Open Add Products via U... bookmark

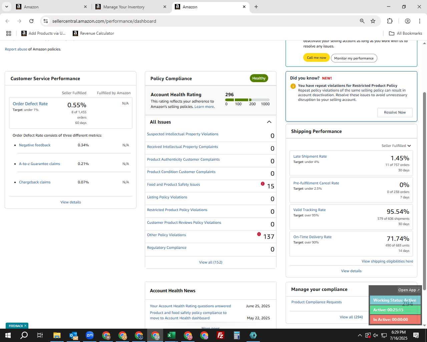pyautogui.click(x=43, y=33)
